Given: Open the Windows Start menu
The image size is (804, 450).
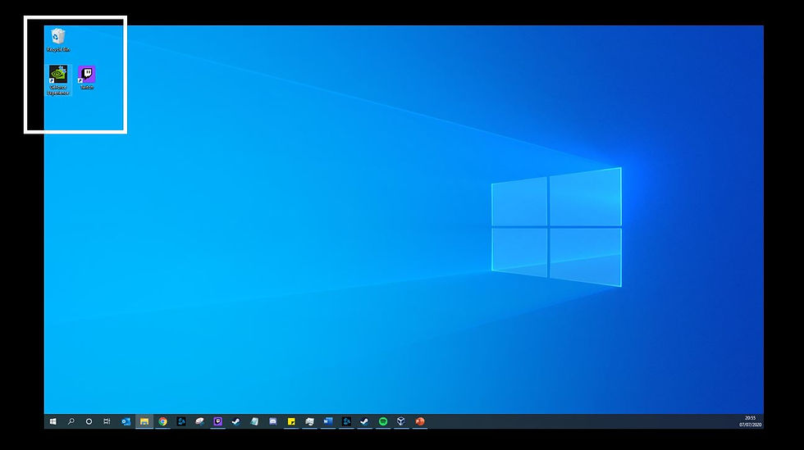Looking at the screenshot, I should (53, 421).
